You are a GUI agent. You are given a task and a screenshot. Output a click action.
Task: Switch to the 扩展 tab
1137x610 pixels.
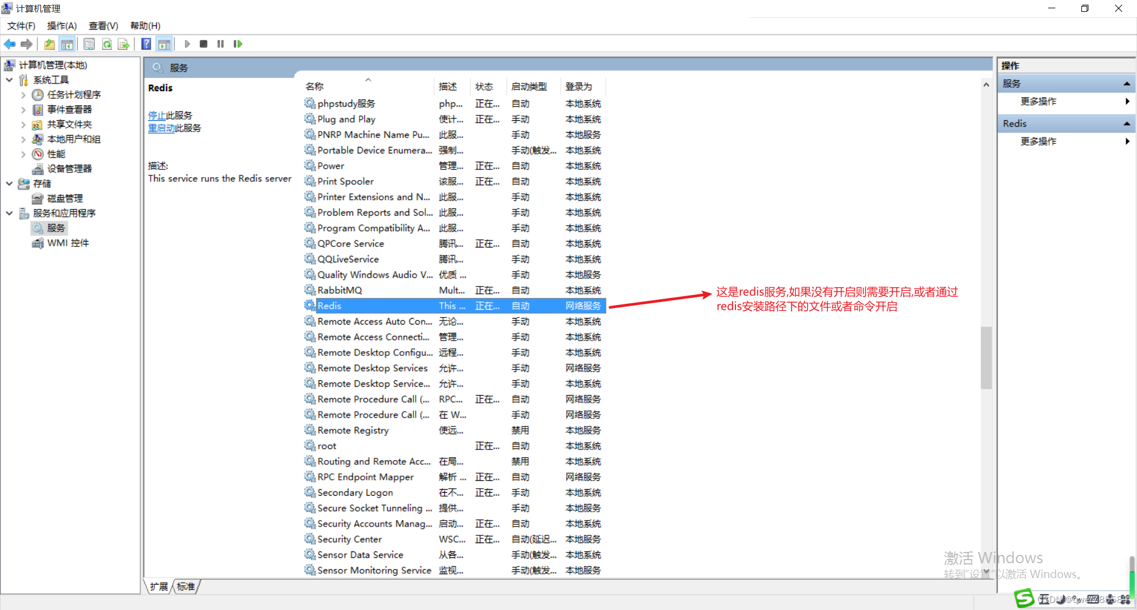(159, 586)
